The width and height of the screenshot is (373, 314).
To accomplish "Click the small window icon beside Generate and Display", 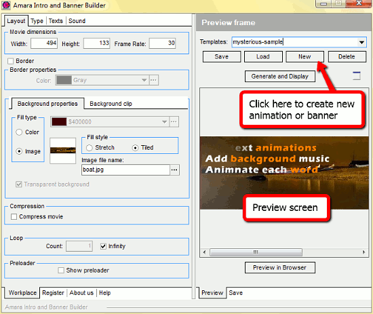I will pos(356,76).
